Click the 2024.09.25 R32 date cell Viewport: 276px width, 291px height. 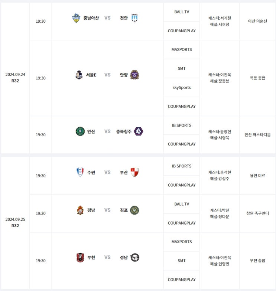15,222
